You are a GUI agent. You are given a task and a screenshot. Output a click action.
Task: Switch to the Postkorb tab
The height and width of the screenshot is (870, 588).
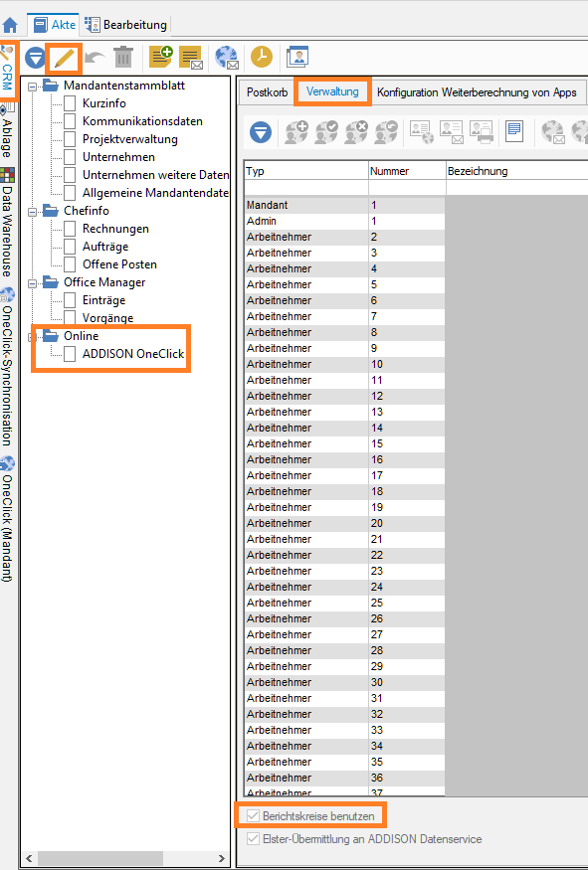click(267, 92)
